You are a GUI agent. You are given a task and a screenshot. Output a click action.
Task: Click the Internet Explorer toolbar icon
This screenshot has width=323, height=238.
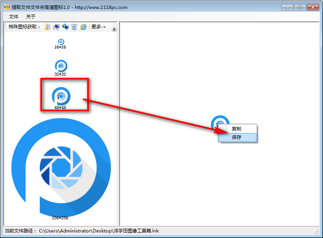pos(83,26)
